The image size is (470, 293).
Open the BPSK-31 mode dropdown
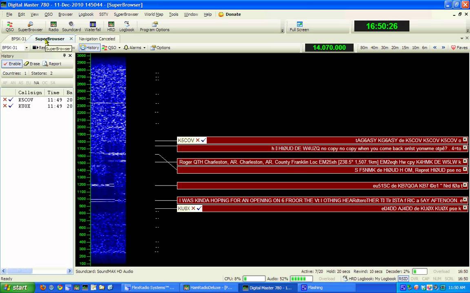27,48
